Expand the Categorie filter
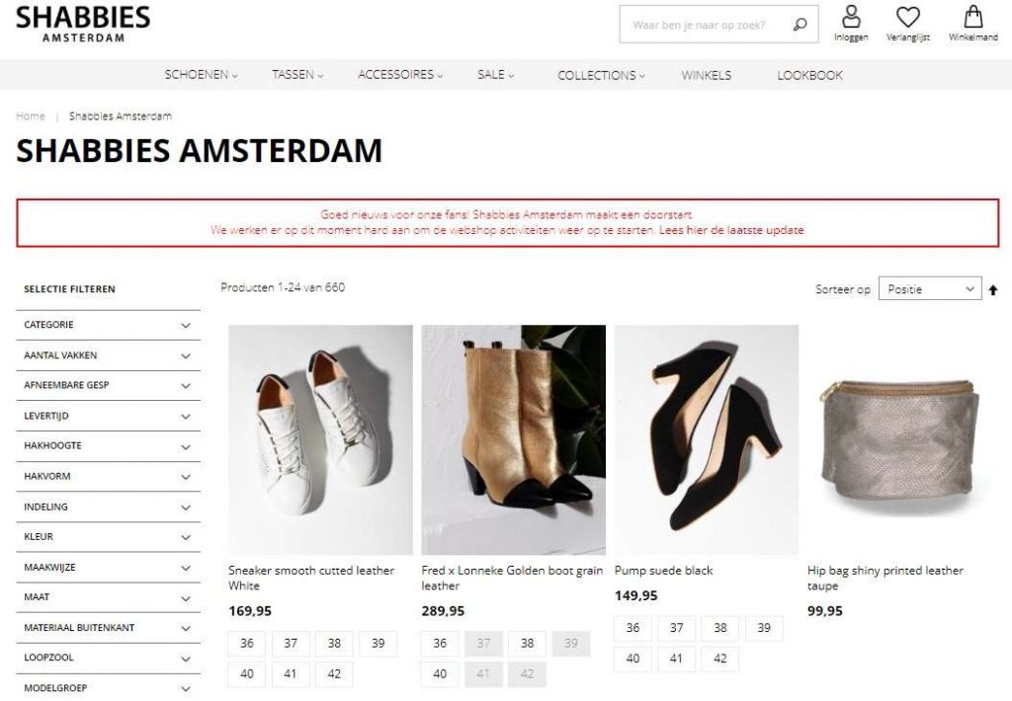The width and height of the screenshot is (1012, 701). [x=108, y=325]
